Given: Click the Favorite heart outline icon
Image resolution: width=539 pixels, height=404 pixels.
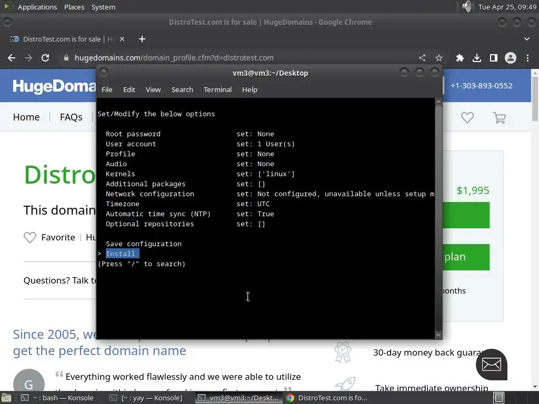Looking at the screenshot, I should 30,237.
